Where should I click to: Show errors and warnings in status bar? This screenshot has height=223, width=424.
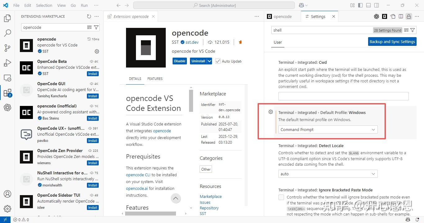(x=21, y=220)
